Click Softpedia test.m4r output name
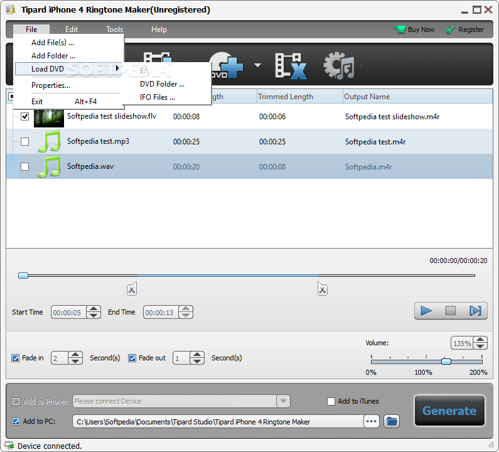 (x=375, y=142)
